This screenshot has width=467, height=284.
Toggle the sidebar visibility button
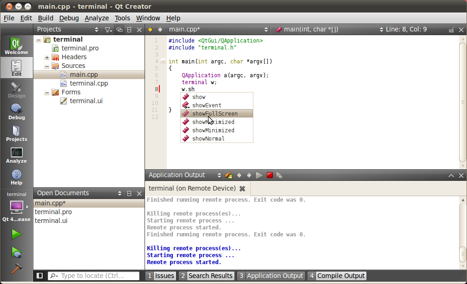pos(40,276)
